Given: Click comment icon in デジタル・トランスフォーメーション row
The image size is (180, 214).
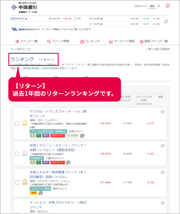Looking at the screenshot, I should click(x=82, y=136).
